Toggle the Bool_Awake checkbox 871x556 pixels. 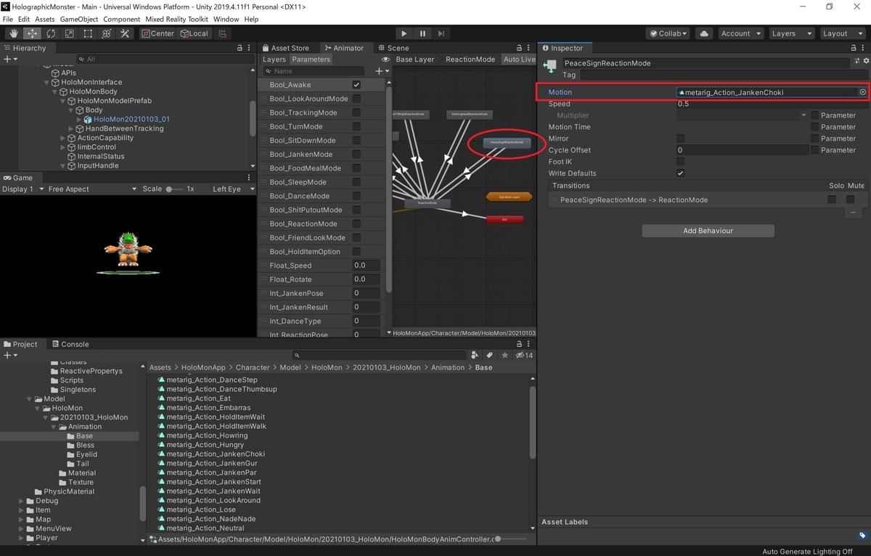click(356, 85)
